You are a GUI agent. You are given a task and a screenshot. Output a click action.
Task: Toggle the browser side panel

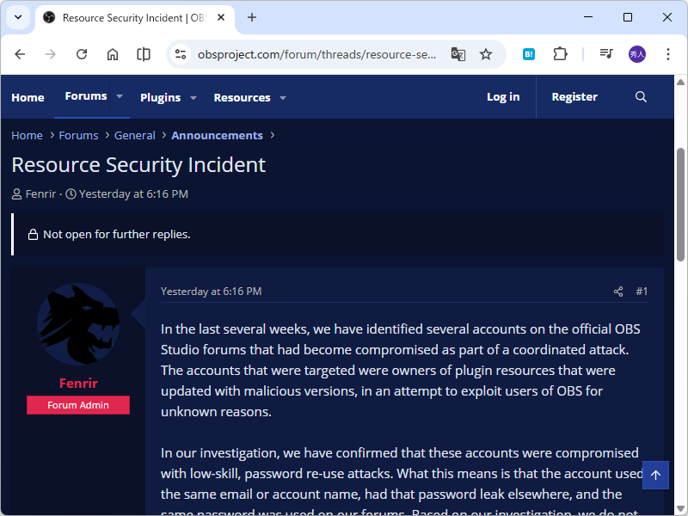click(x=144, y=54)
